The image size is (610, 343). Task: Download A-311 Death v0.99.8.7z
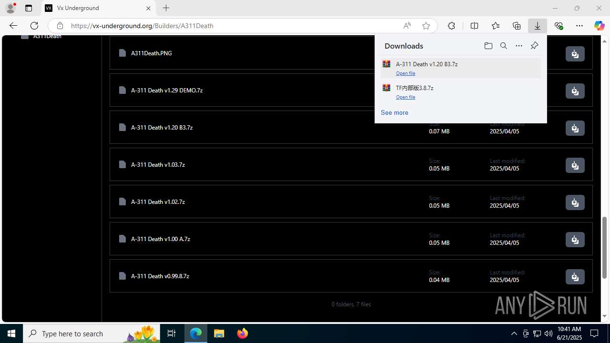[575, 277]
